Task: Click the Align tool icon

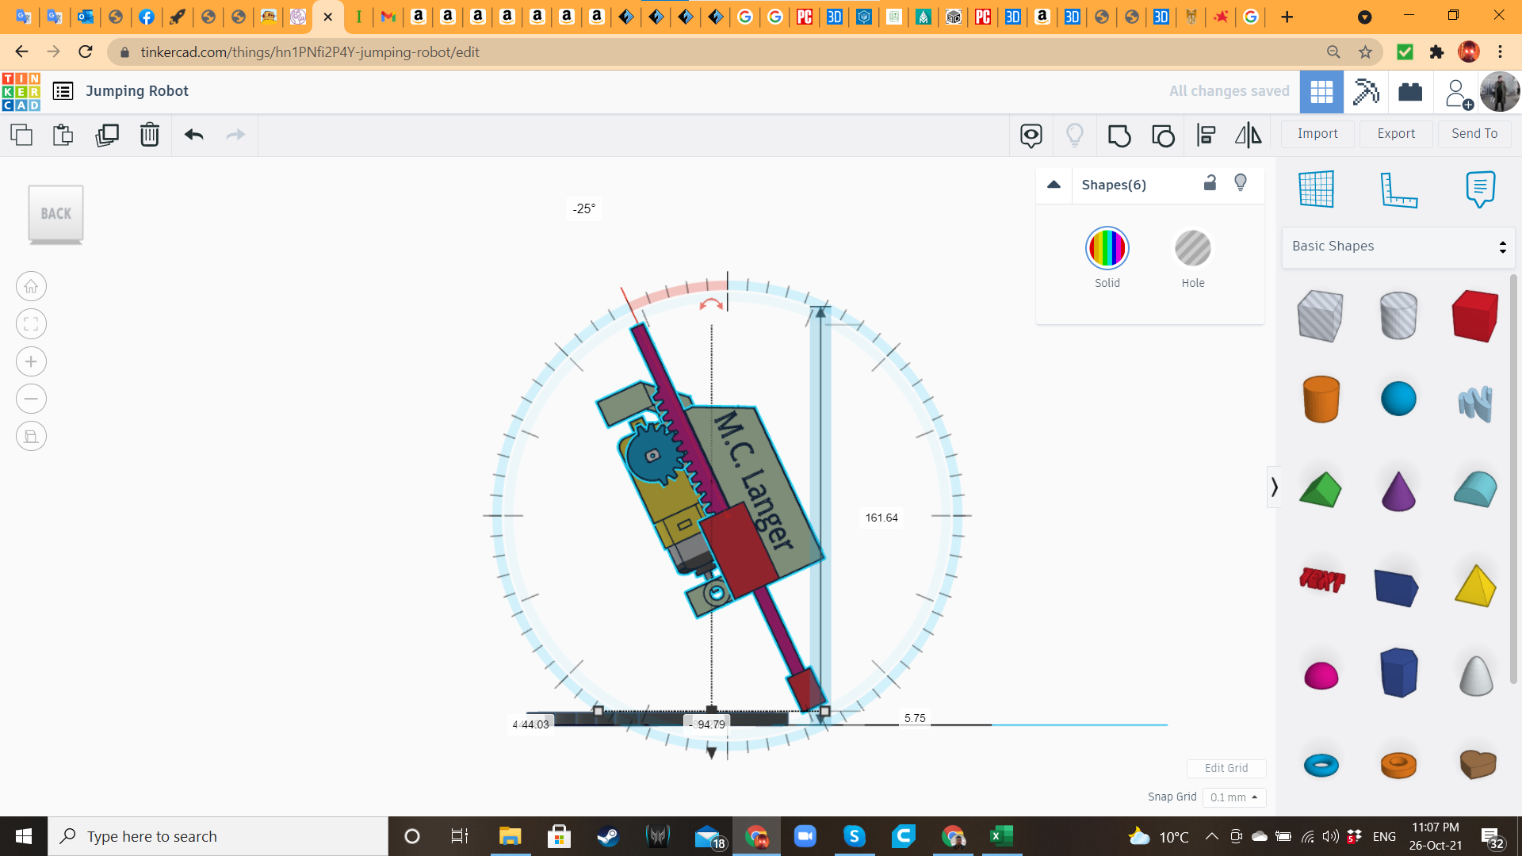Action: 1206,136
